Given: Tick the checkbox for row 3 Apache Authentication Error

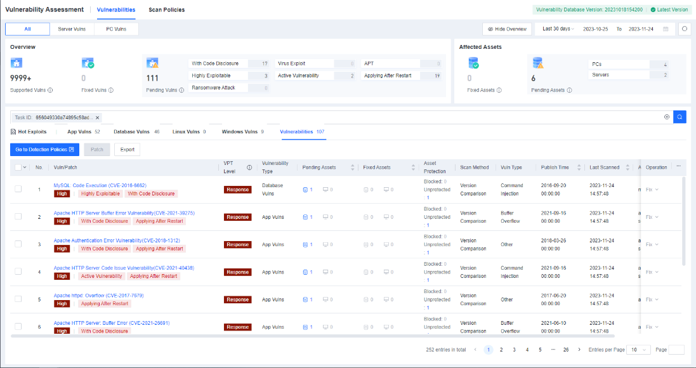Looking at the screenshot, I should 18,244.
